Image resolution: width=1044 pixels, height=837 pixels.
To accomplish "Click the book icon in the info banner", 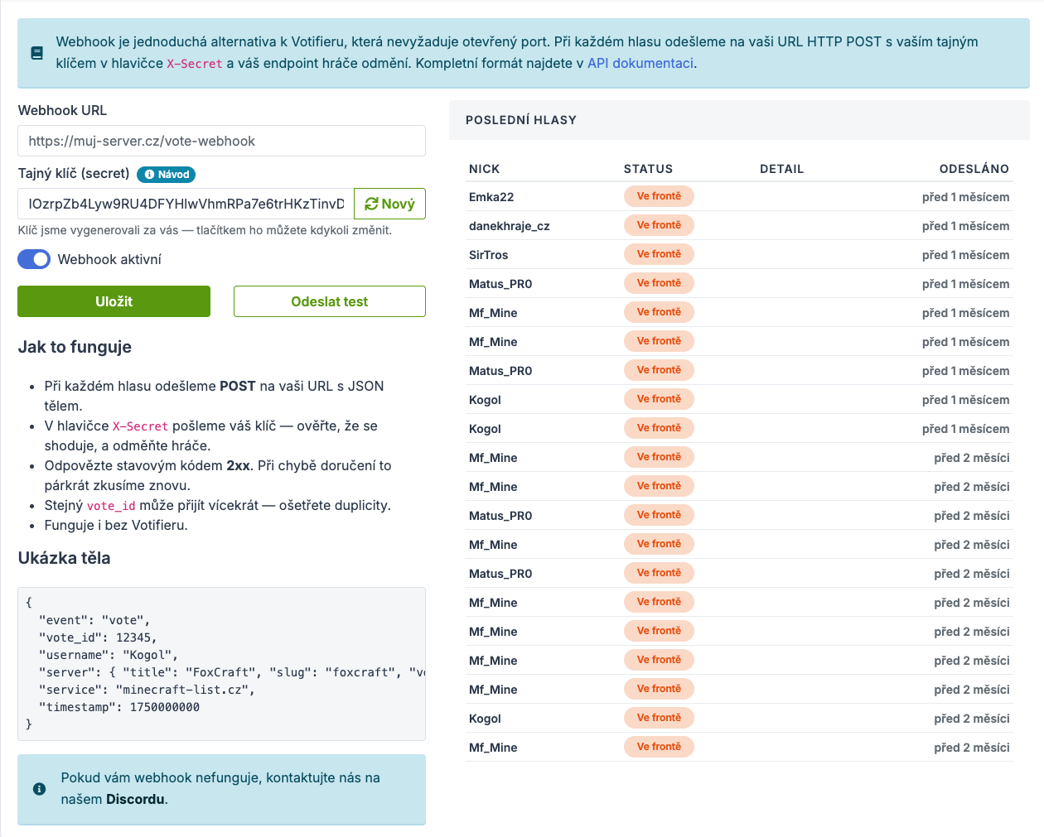I will (x=36, y=53).
